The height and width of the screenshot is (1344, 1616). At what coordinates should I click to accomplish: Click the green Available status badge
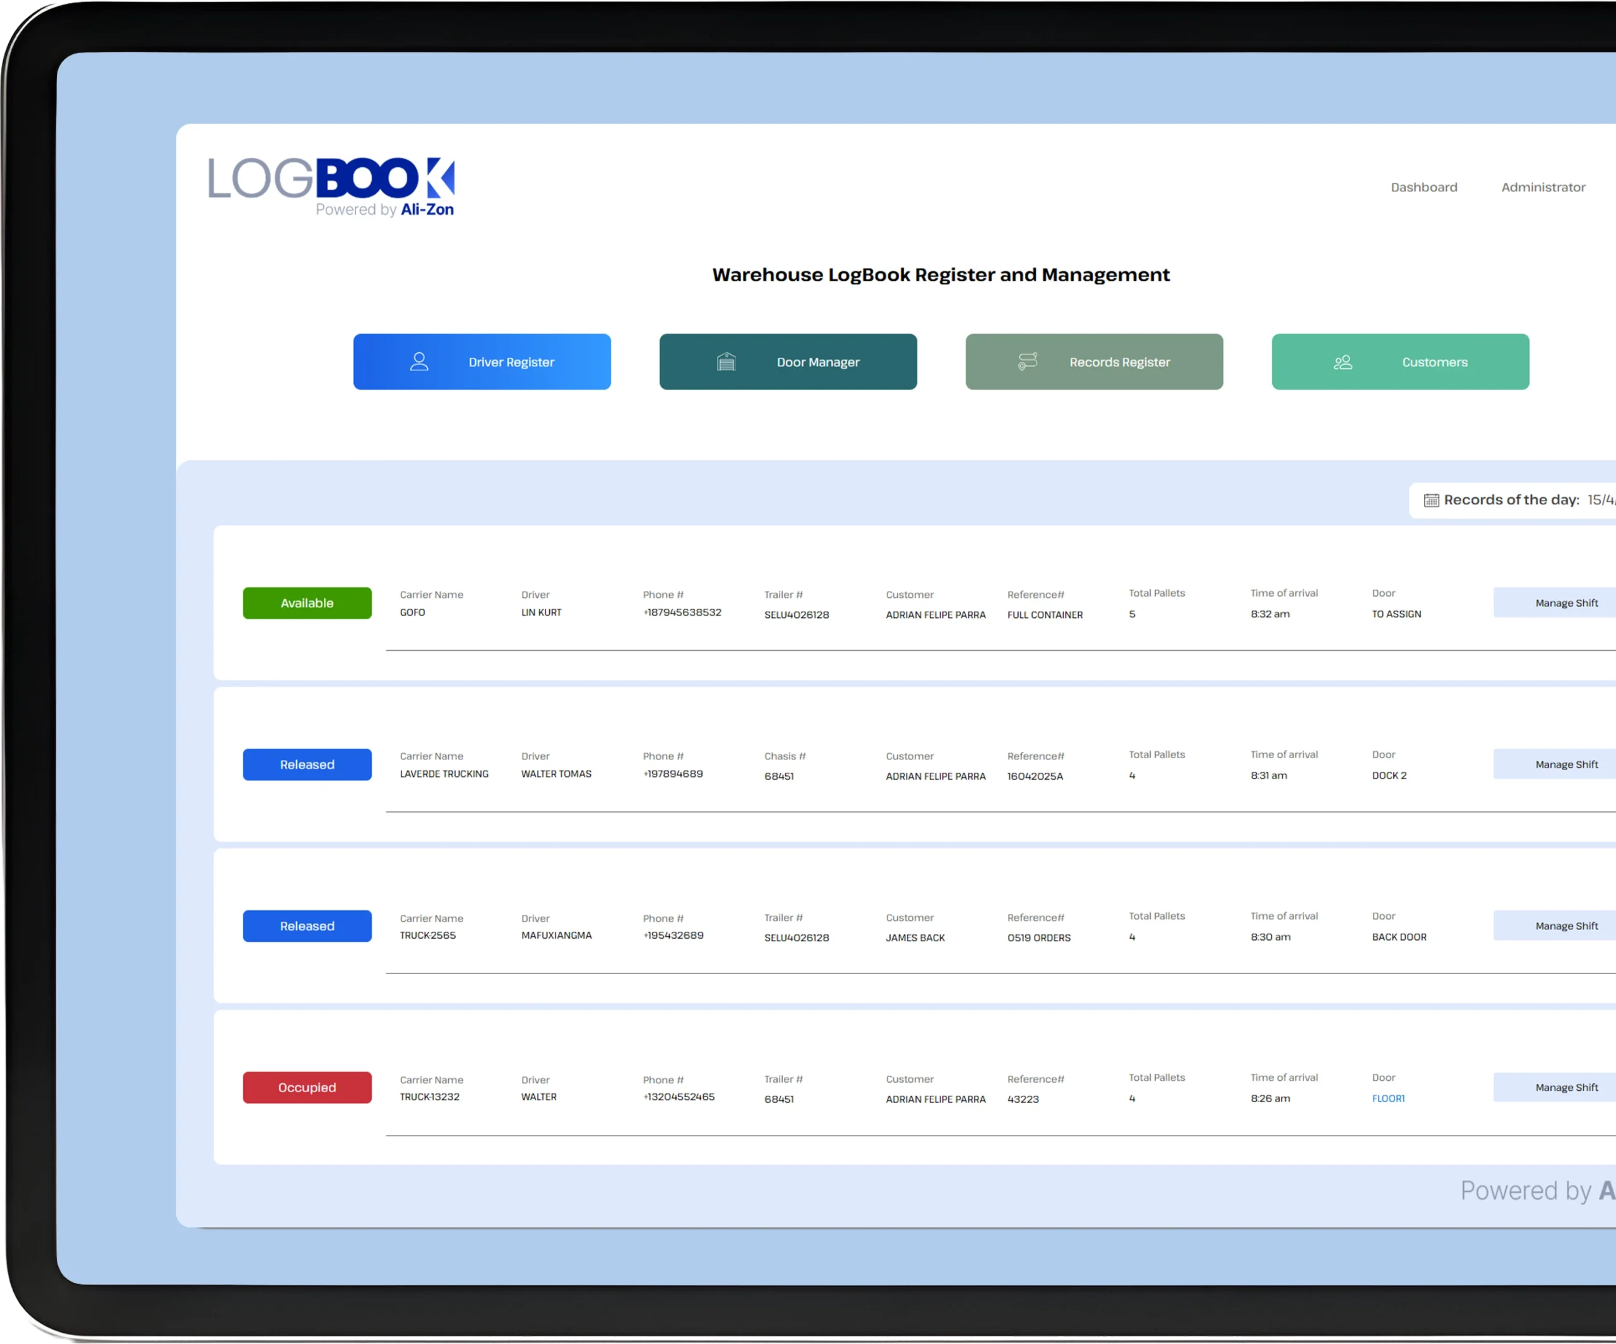coord(307,603)
